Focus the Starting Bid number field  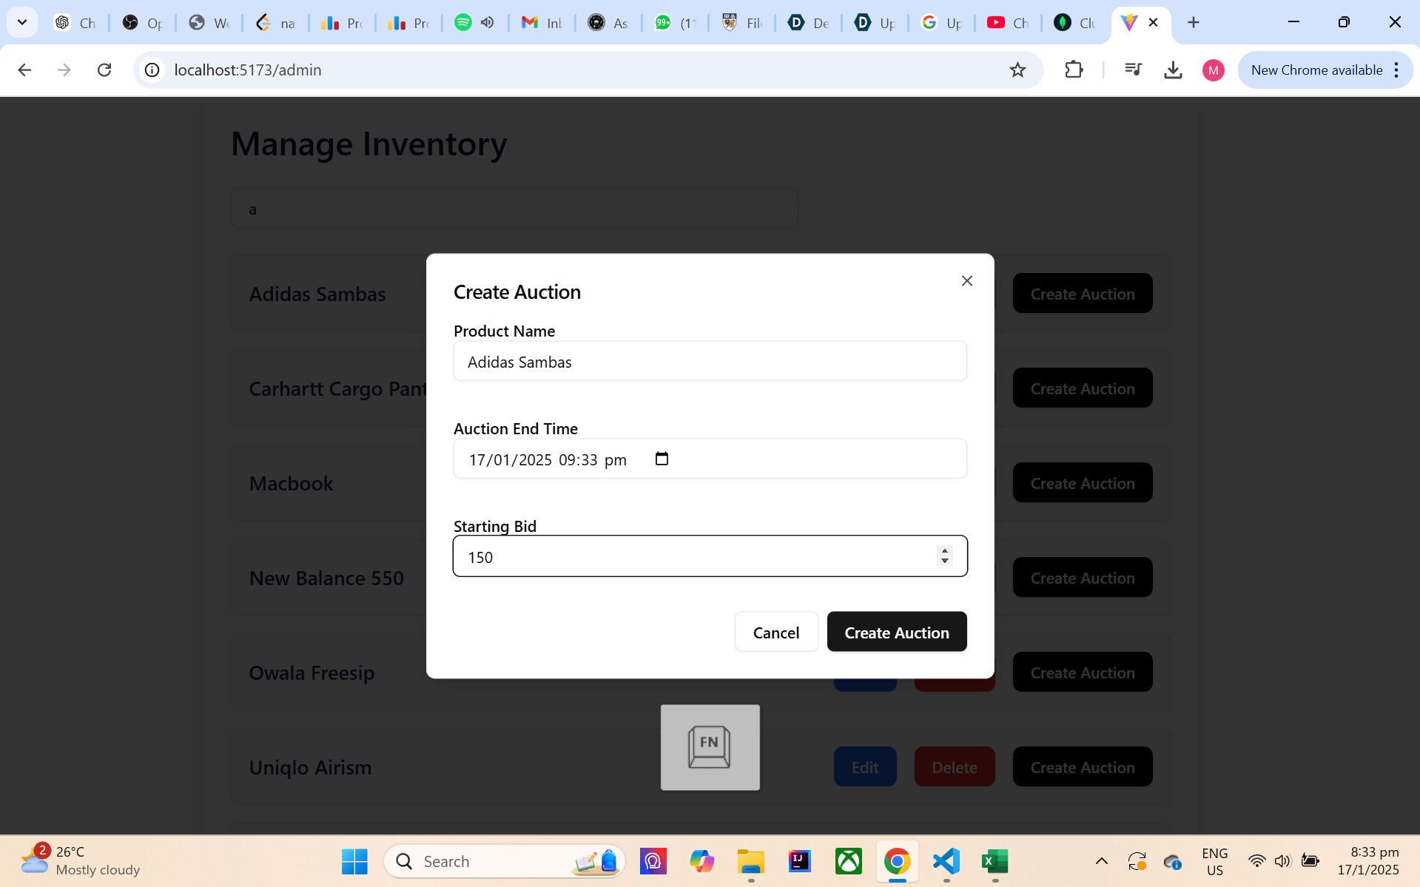pyautogui.click(x=710, y=556)
